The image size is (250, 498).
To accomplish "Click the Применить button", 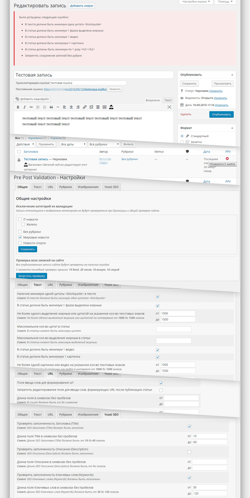I will [46, 144].
